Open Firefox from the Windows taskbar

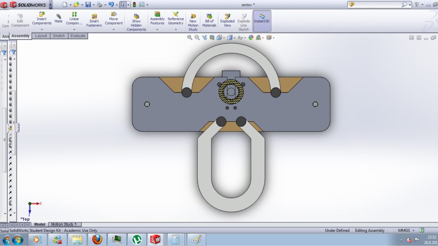pos(97,239)
